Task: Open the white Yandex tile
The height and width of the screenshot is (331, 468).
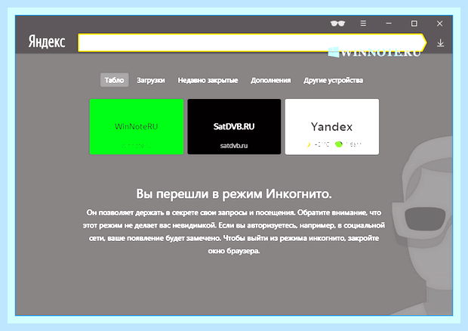Action: coord(332,127)
